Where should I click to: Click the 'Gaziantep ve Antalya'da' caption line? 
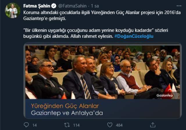tap(67, 113)
